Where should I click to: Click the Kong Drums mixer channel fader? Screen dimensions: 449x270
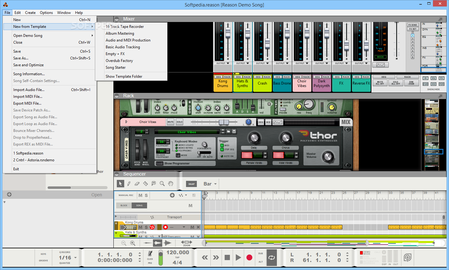tap(228, 32)
